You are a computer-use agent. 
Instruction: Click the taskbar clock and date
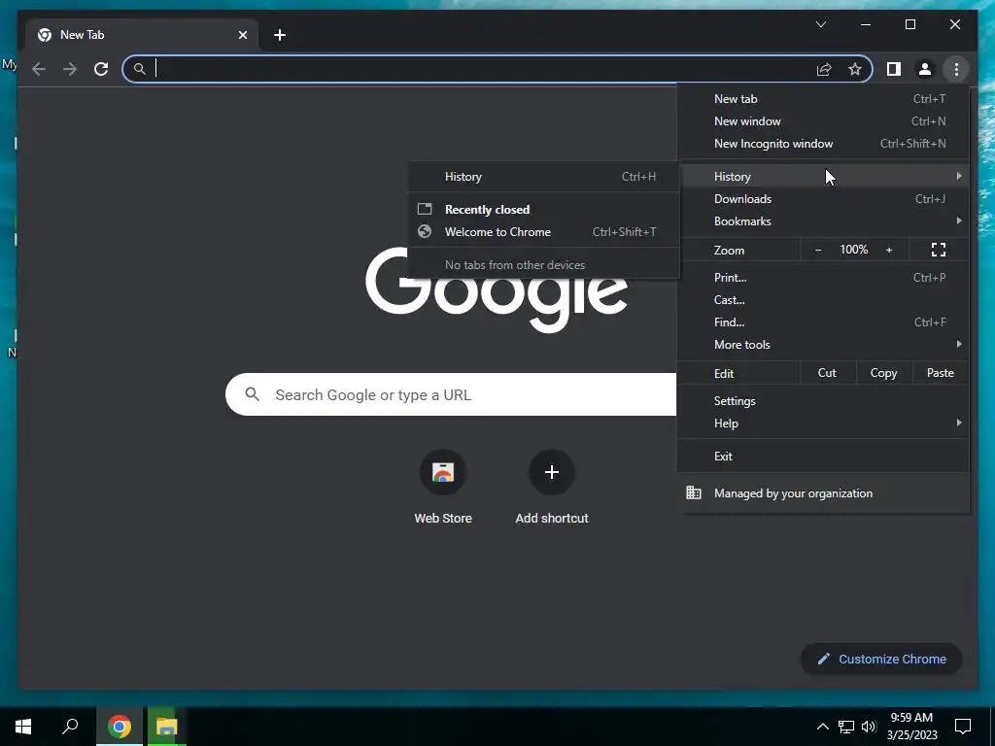click(911, 727)
